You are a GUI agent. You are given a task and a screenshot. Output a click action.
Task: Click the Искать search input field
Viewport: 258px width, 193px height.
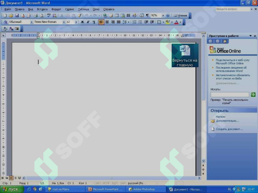(x=230, y=94)
